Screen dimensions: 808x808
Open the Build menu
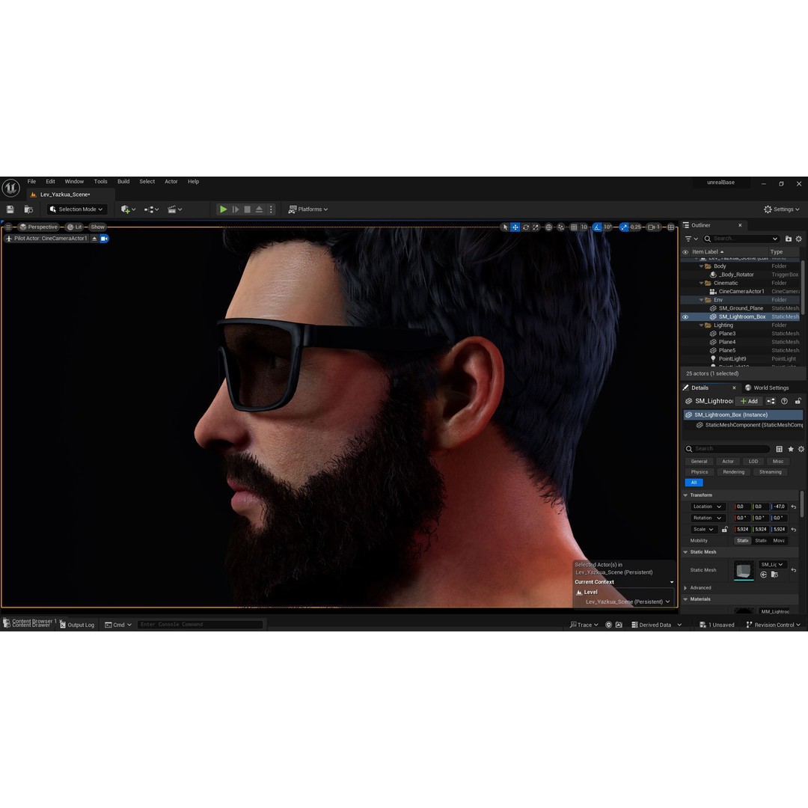(123, 181)
